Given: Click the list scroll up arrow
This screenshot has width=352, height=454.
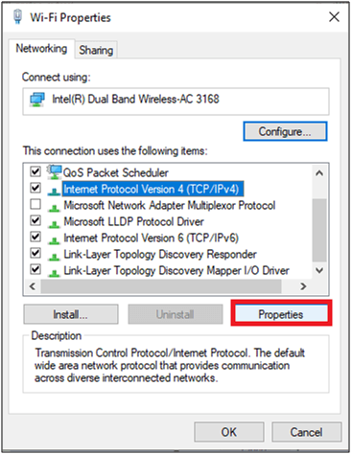Looking at the screenshot, I should point(319,173).
